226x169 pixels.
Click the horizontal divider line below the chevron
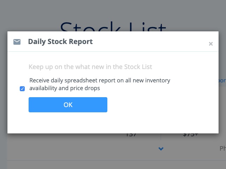coord(113,161)
